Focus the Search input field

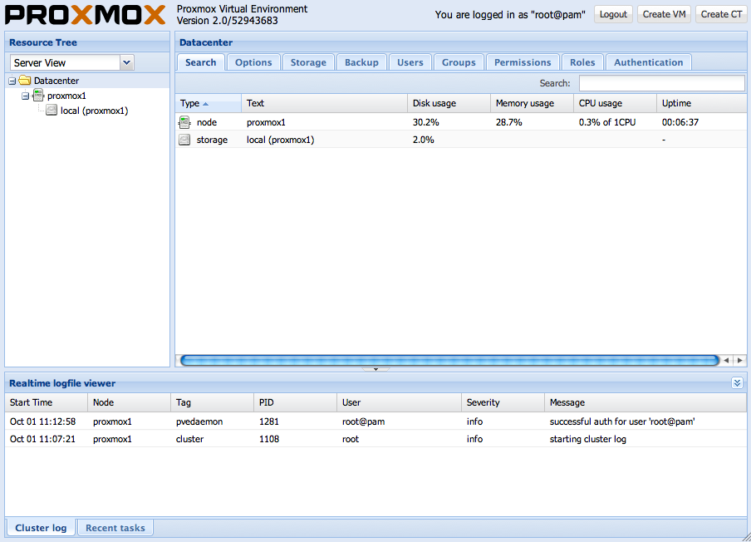(661, 83)
